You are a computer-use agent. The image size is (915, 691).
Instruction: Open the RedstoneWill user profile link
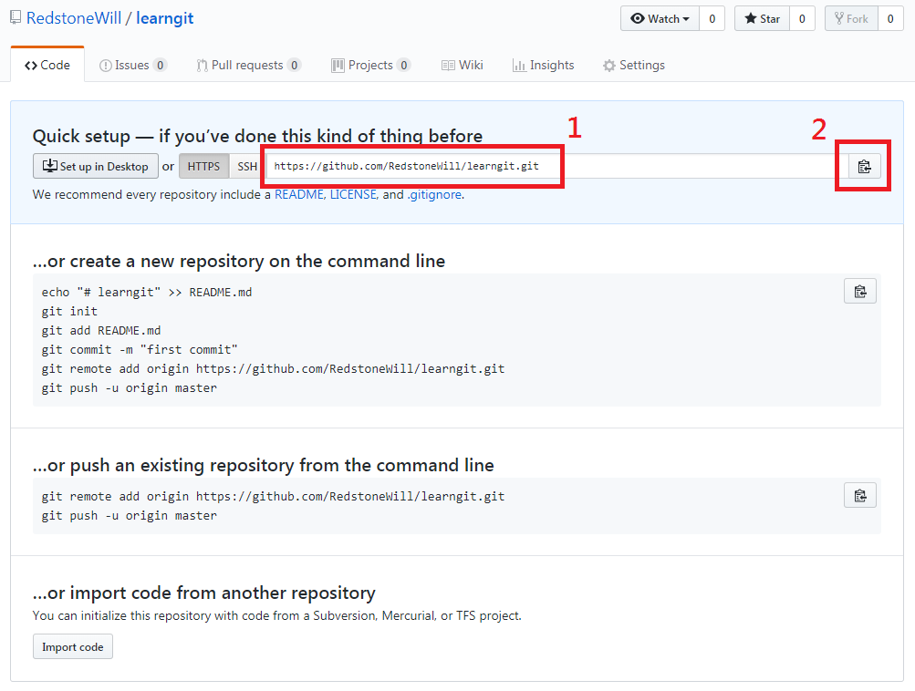click(74, 18)
